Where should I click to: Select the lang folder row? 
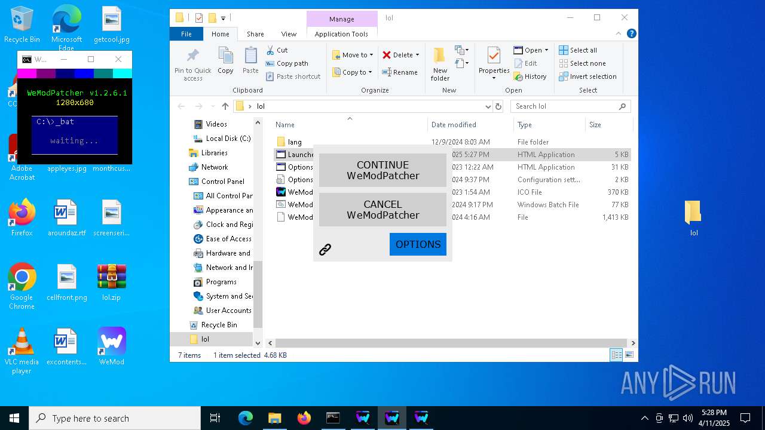point(452,142)
